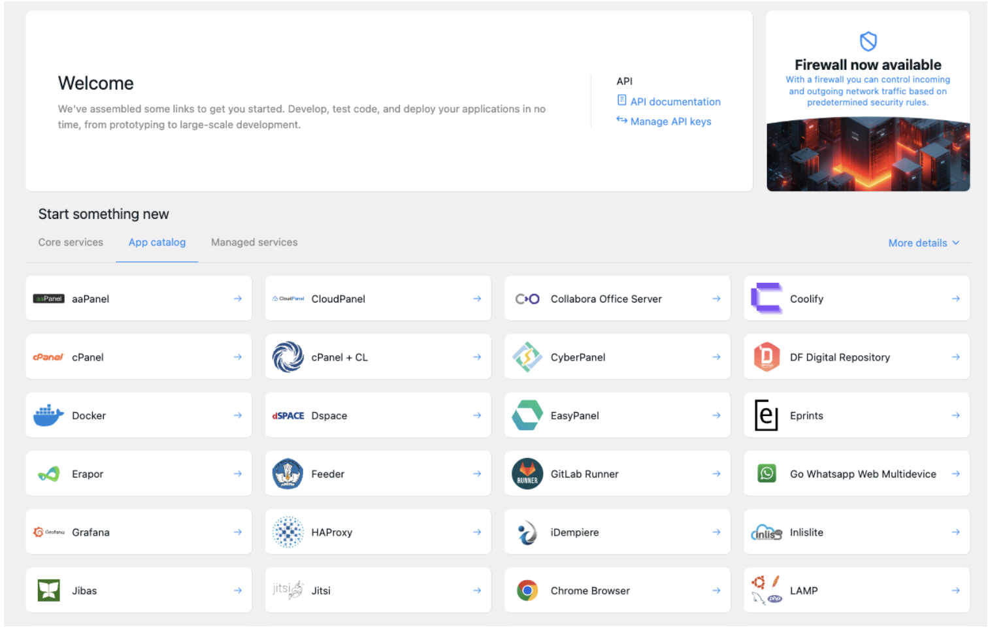The image size is (988, 631).
Task: Click the 'DF Digital Repository' name
Action: [x=840, y=357]
